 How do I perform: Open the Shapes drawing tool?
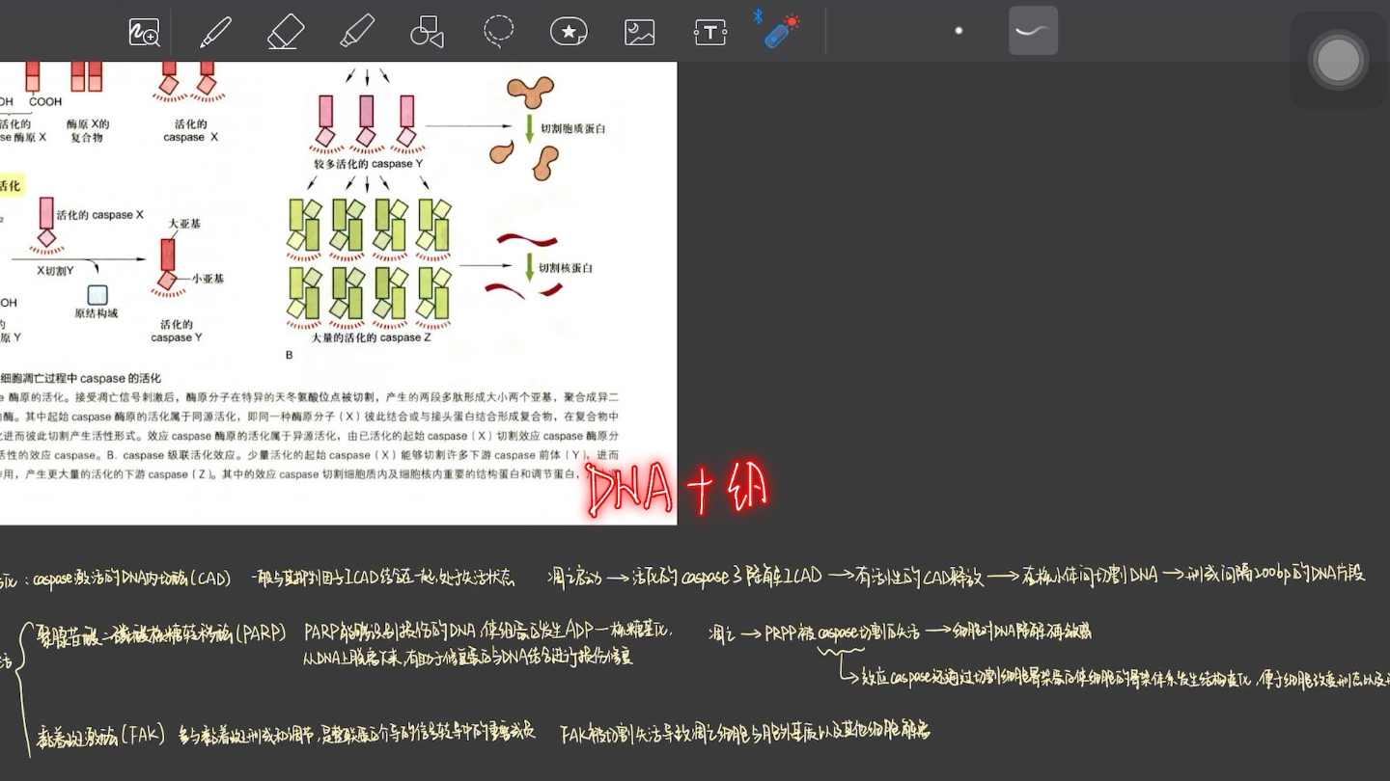coord(426,30)
